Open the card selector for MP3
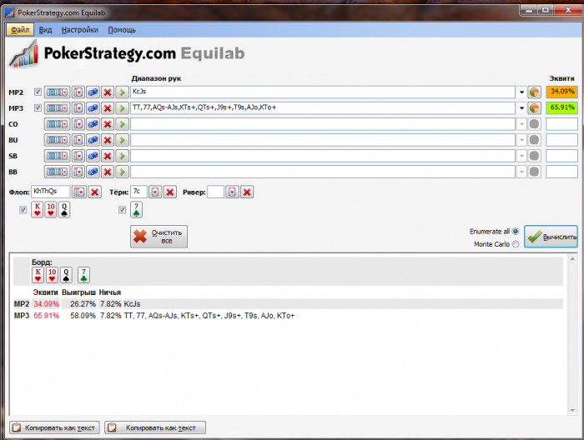Screen dimensions: 584x440 pos(78,107)
